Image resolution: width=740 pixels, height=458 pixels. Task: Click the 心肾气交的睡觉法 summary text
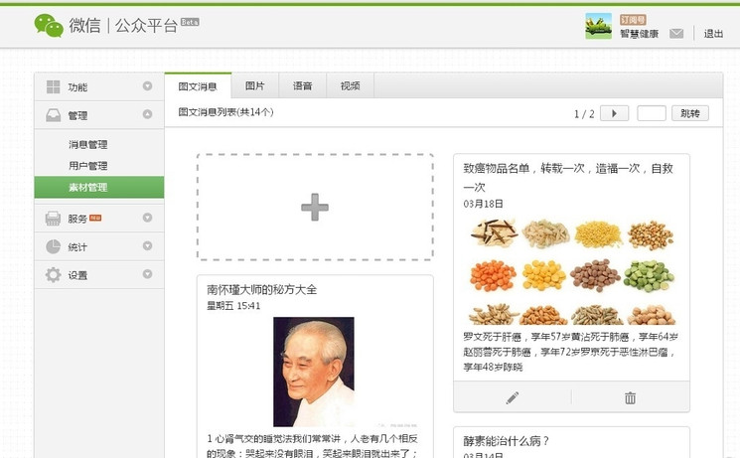point(312,446)
